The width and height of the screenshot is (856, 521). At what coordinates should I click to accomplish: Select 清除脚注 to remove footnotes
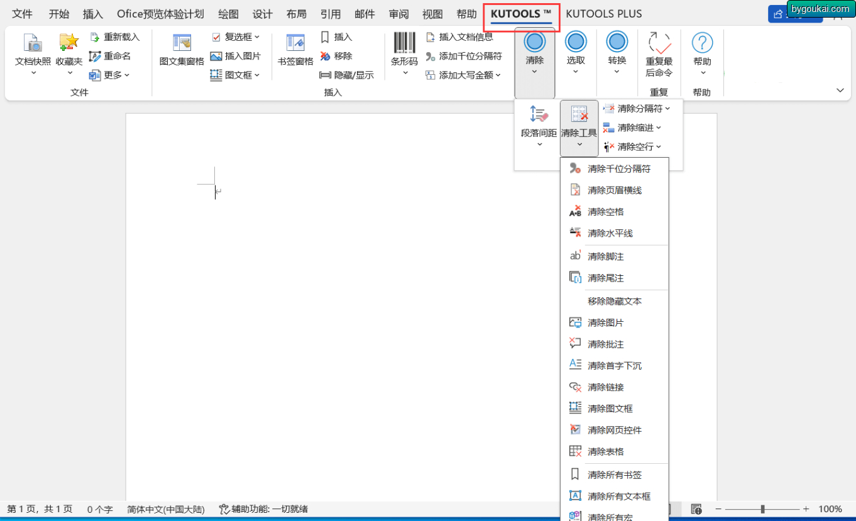(614, 256)
